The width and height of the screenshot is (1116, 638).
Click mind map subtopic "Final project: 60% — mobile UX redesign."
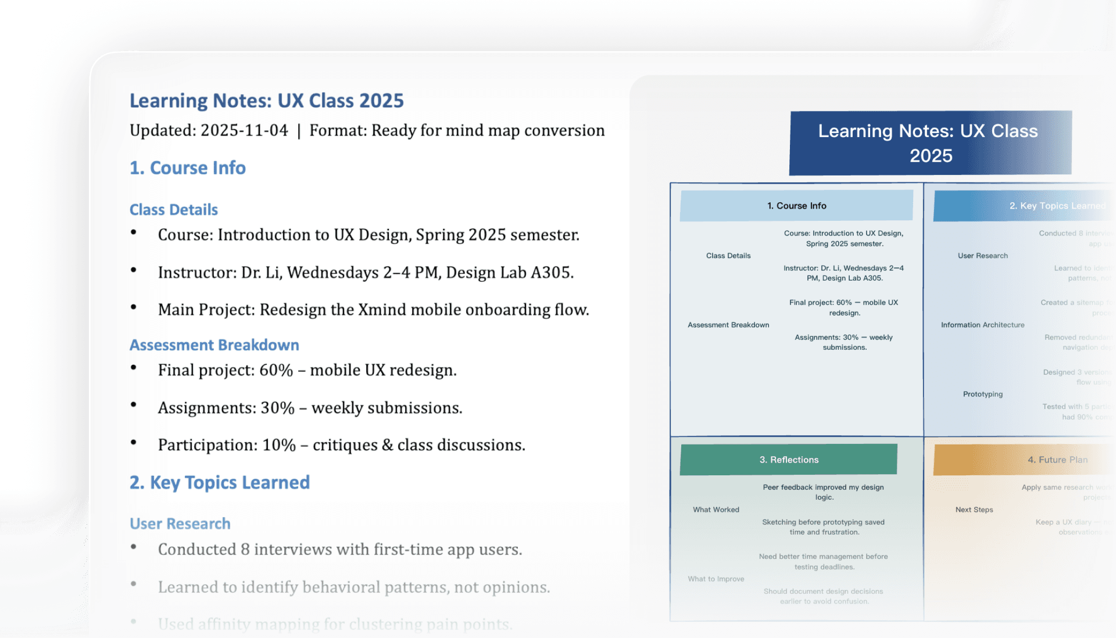click(844, 307)
